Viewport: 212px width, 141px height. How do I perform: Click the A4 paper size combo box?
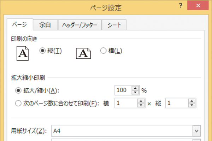click(x=126, y=131)
